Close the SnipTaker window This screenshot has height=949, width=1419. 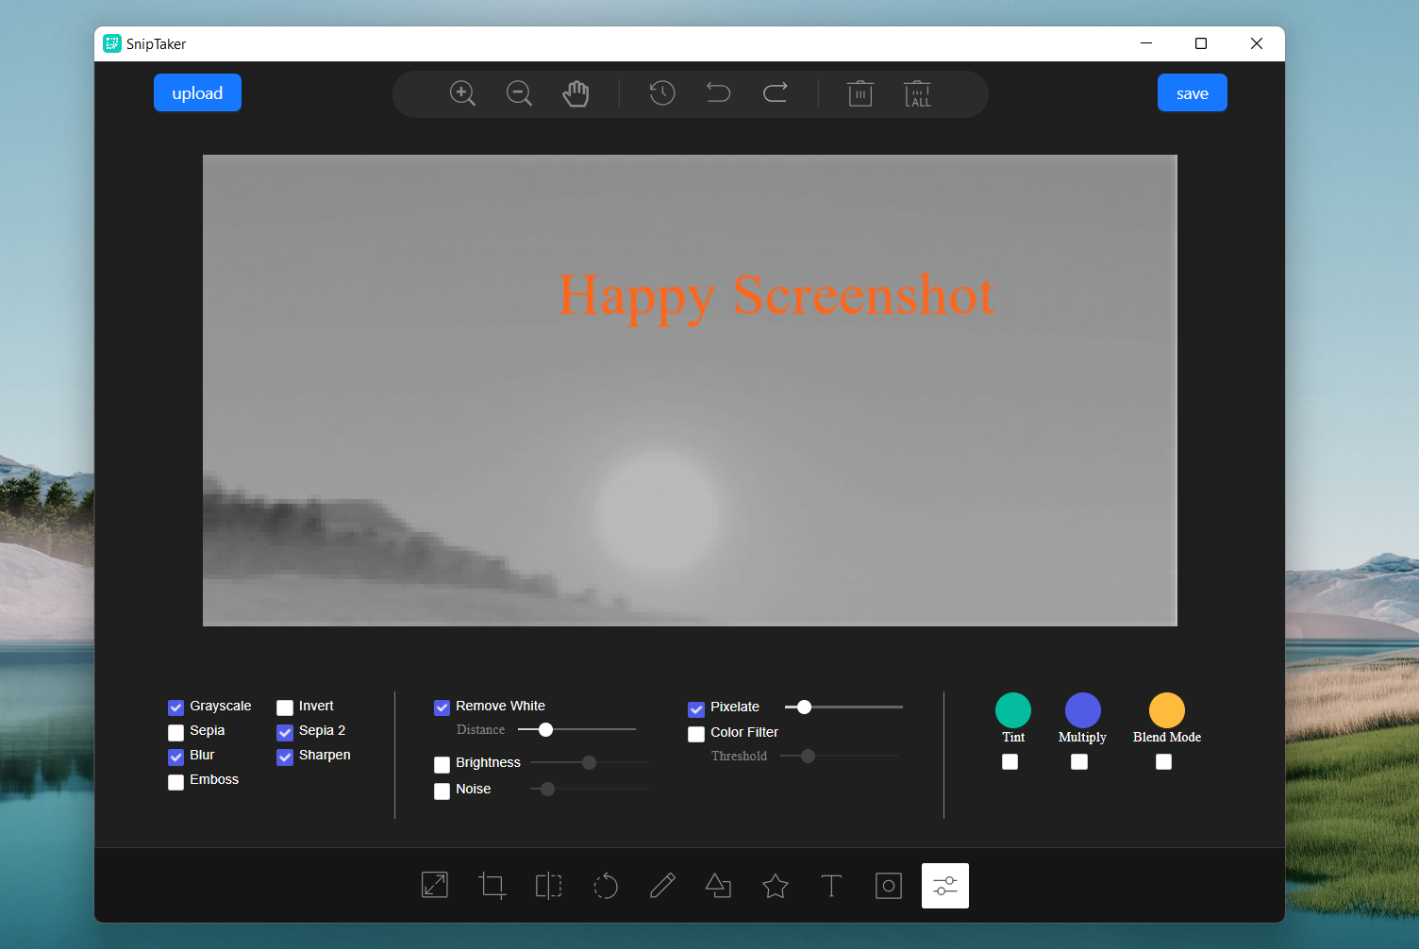coord(1257,43)
